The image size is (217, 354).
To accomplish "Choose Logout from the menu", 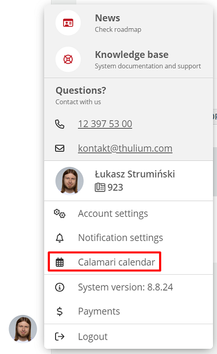I will pyautogui.click(x=129, y=336).
